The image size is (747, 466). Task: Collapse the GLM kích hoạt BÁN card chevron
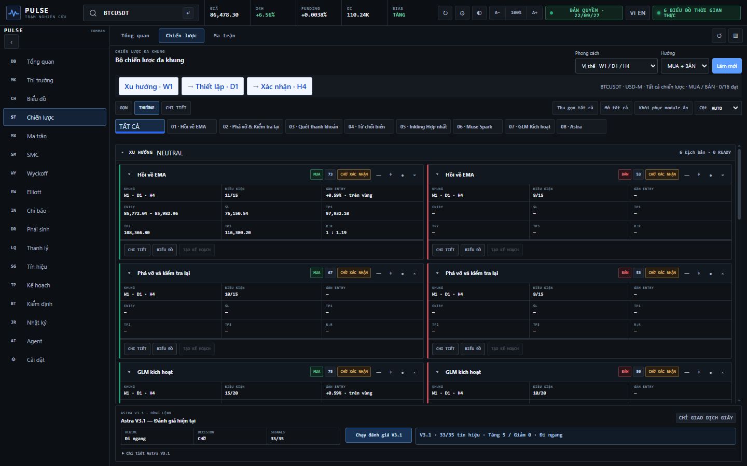[x=437, y=372]
